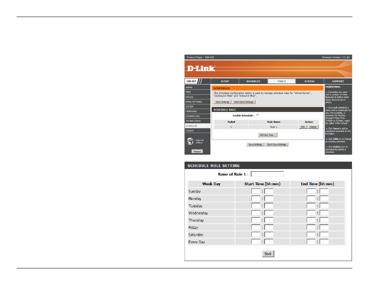Click the Reboot button

point(197,151)
